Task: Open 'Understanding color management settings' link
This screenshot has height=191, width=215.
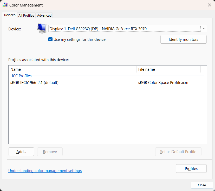Action: coord(45,171)
